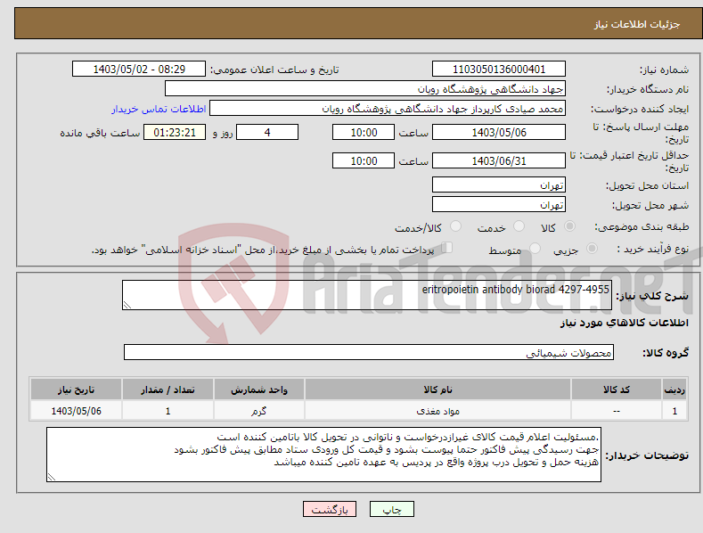Select the کالا/خدمت radio button
Viewport: 703px width, 533px height.
(x=455, y=226)
